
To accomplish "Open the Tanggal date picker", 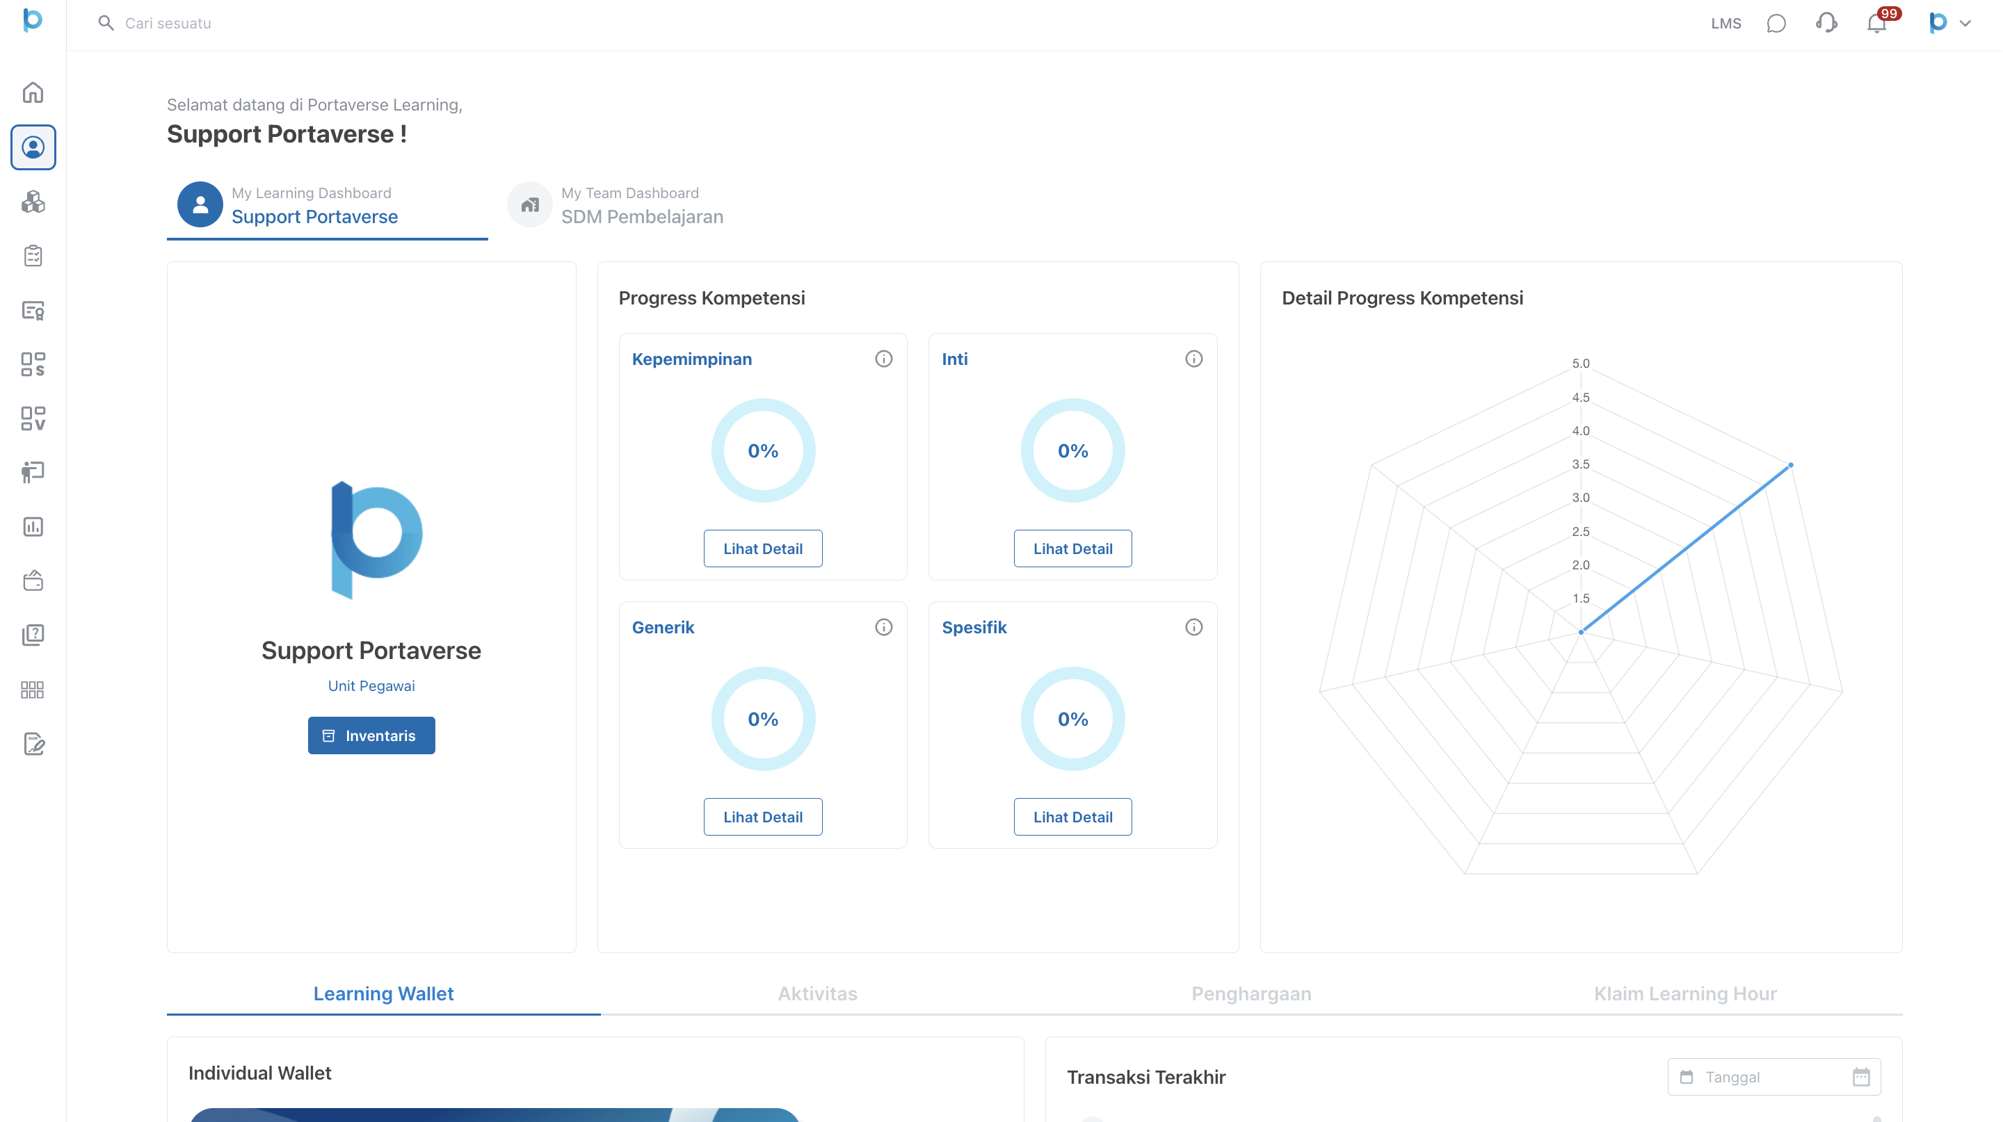I will pyautogui.click(x=1773, y=1077).
